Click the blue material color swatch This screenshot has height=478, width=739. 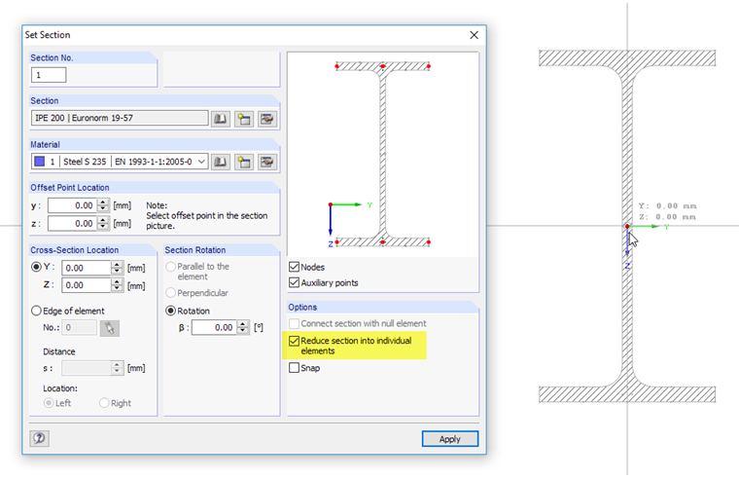click(40, 162)
